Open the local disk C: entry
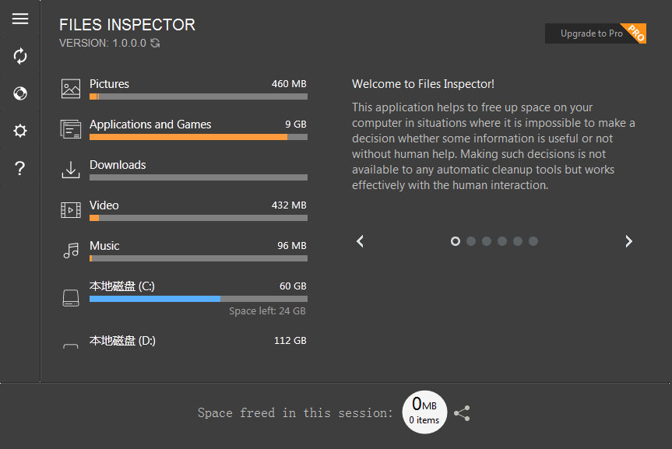 click(184, 297)
